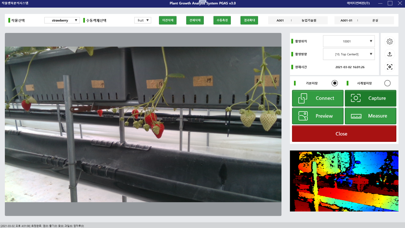Image resolution: width=405 pixels, height=228 pixels.
Task: Click the 이전삭제 button
Action: pos(168,20)
